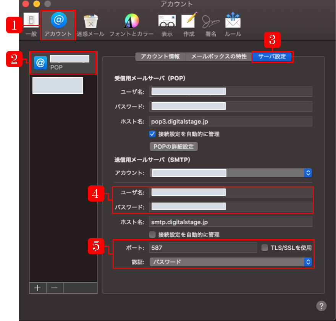This screenshot has width=336, height=321.
Task: Add a new account with plus button
Action: [x=37, y=288]
